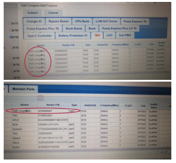
Task: Select the CPU Buck tab
Action: tap(82, 21)
